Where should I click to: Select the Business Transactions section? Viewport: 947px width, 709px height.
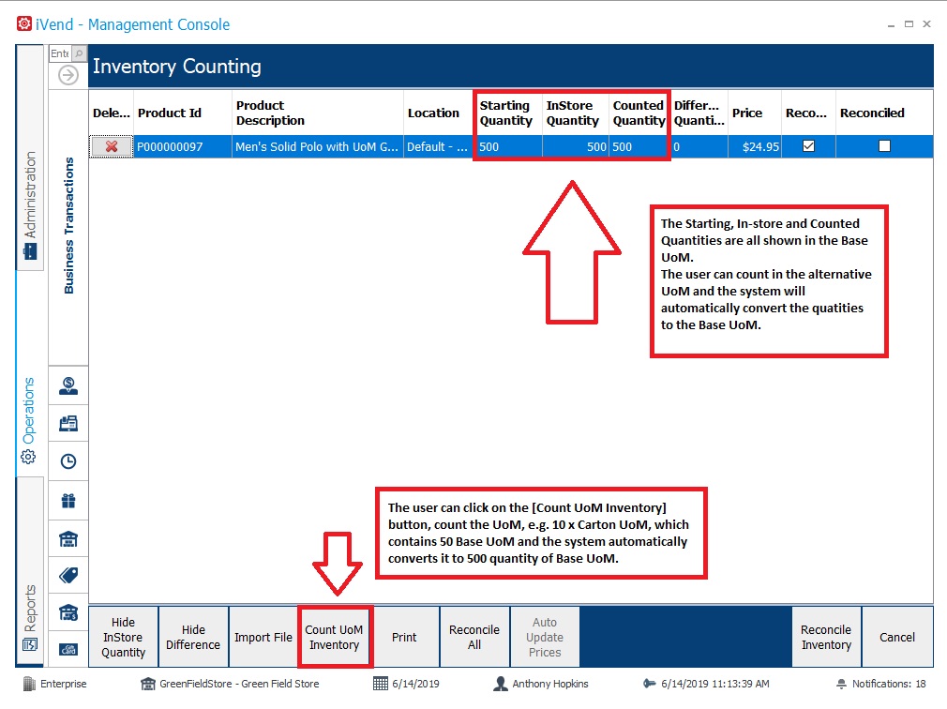[x=68, y=226]
